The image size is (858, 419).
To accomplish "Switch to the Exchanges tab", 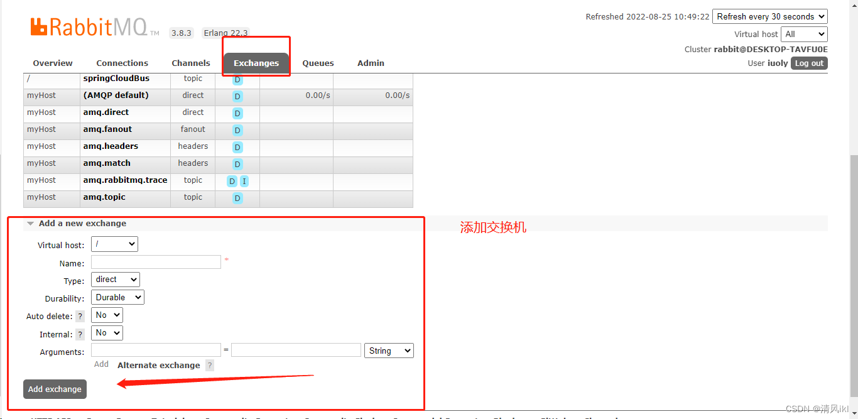I will click(x=256, y=63).
